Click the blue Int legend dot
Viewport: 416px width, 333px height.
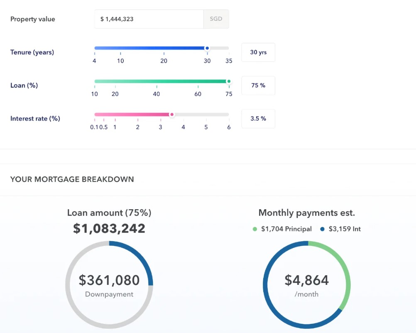click(322, 229)
